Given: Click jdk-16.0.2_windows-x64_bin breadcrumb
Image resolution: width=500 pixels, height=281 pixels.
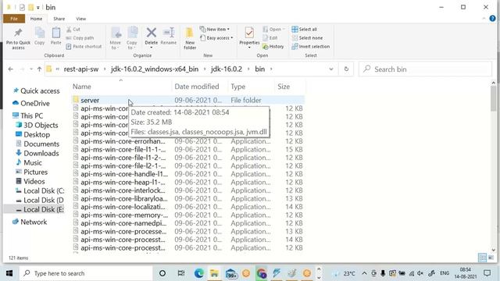Looking at the screenshot, I should pyautogui.click(x=155, y=69).
